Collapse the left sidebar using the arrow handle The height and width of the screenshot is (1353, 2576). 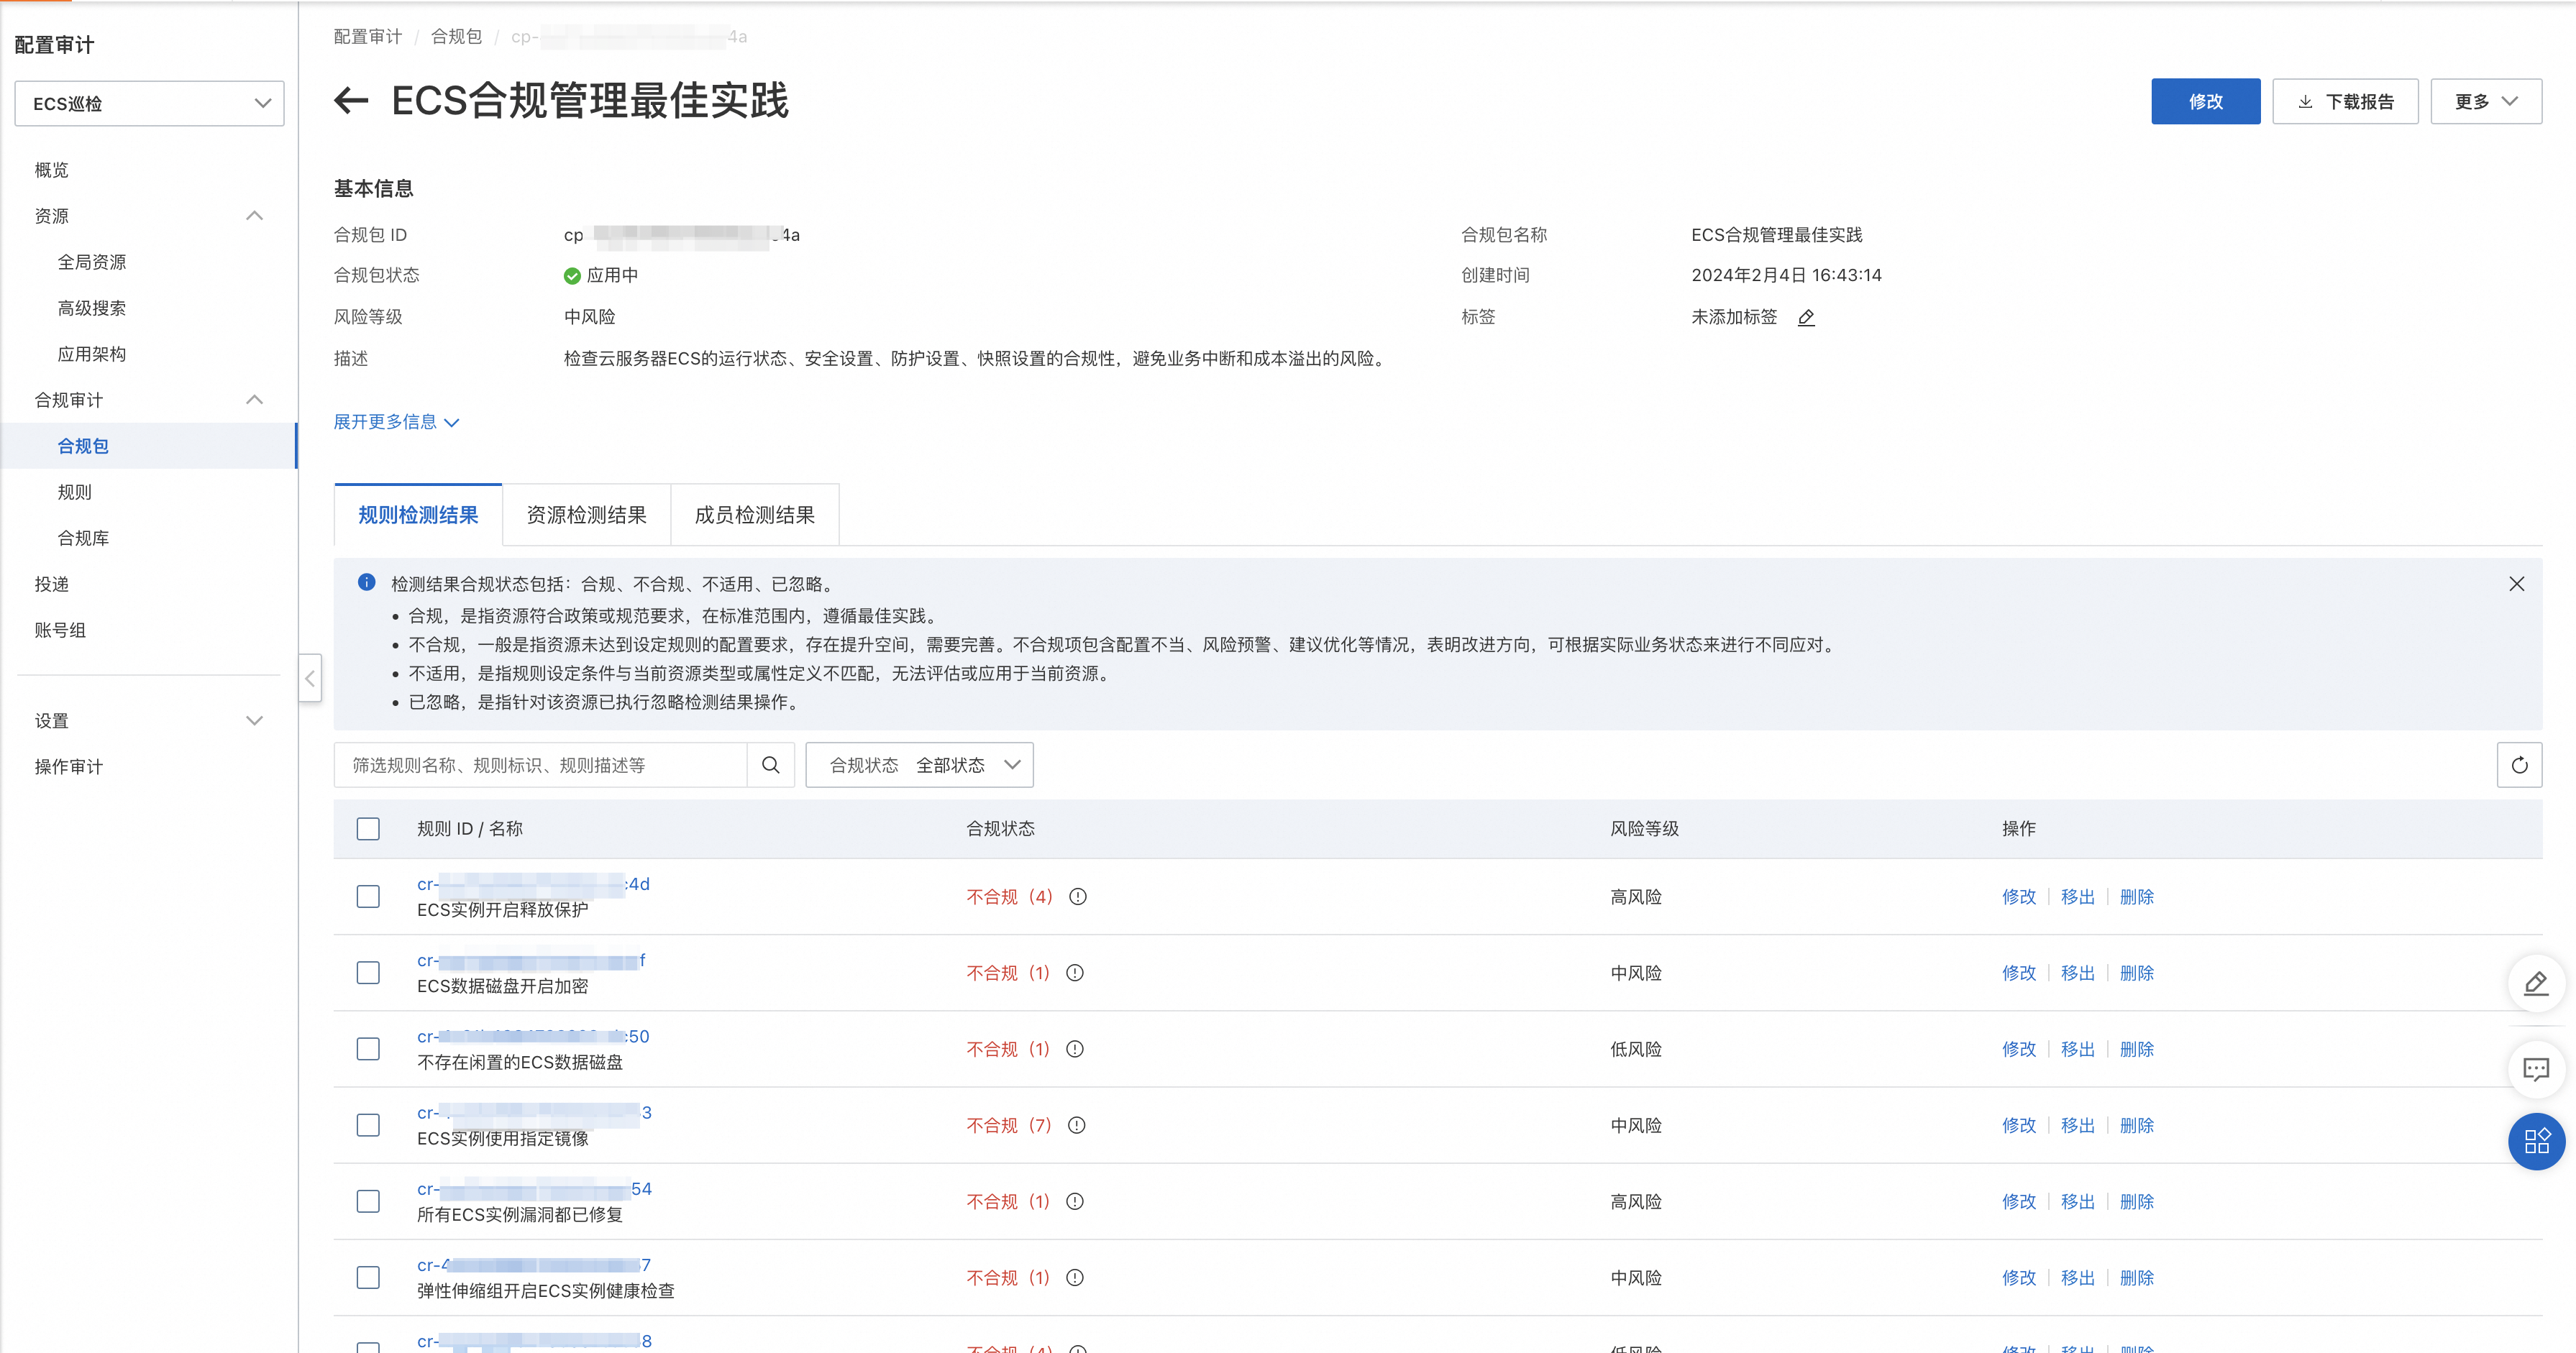(310, 679)
